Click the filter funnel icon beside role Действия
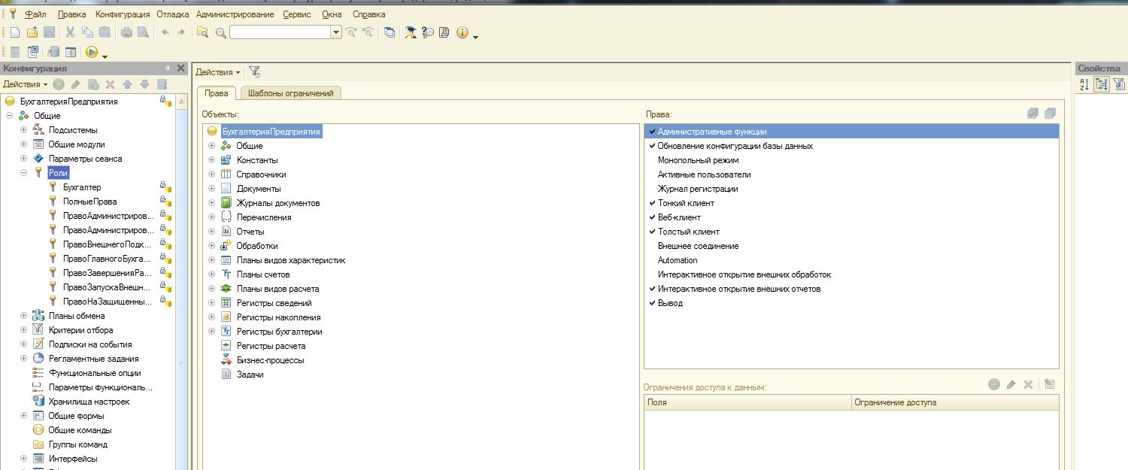This screenshot has width=1128, height=470. (255, 72)
